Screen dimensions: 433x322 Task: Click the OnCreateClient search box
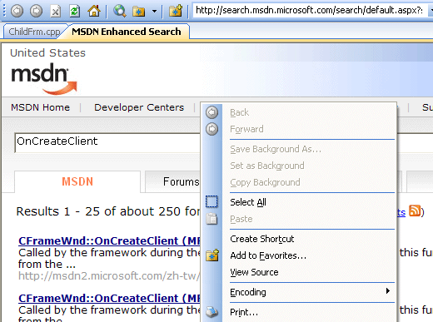pos(107,142)
